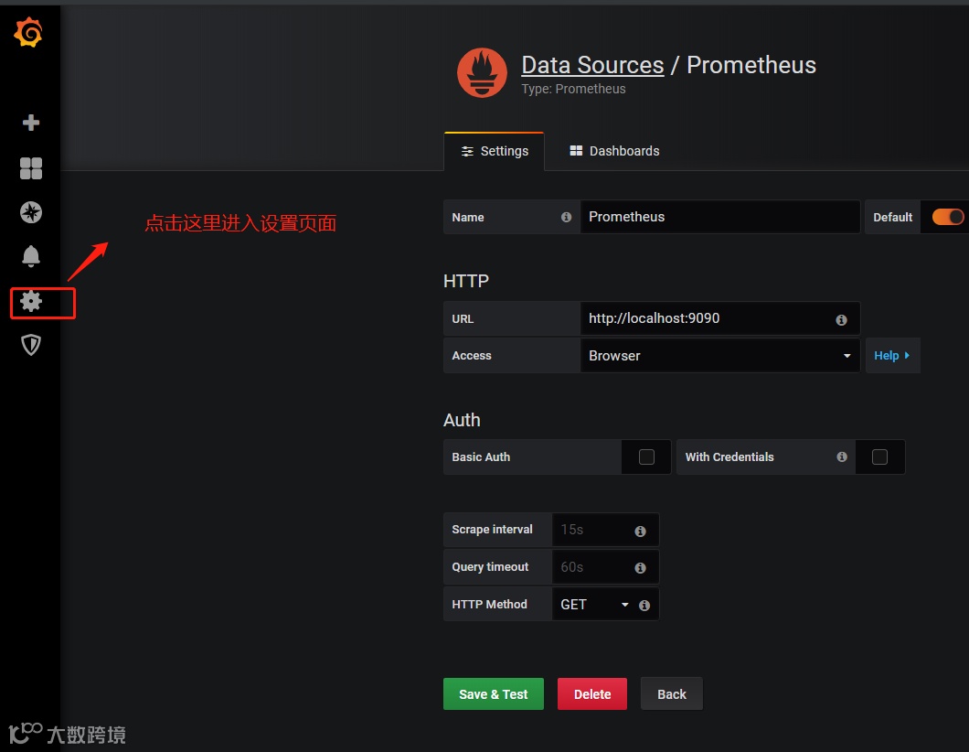Click the Name input field
The image size is (969, 752).
[x=720, y=217]
